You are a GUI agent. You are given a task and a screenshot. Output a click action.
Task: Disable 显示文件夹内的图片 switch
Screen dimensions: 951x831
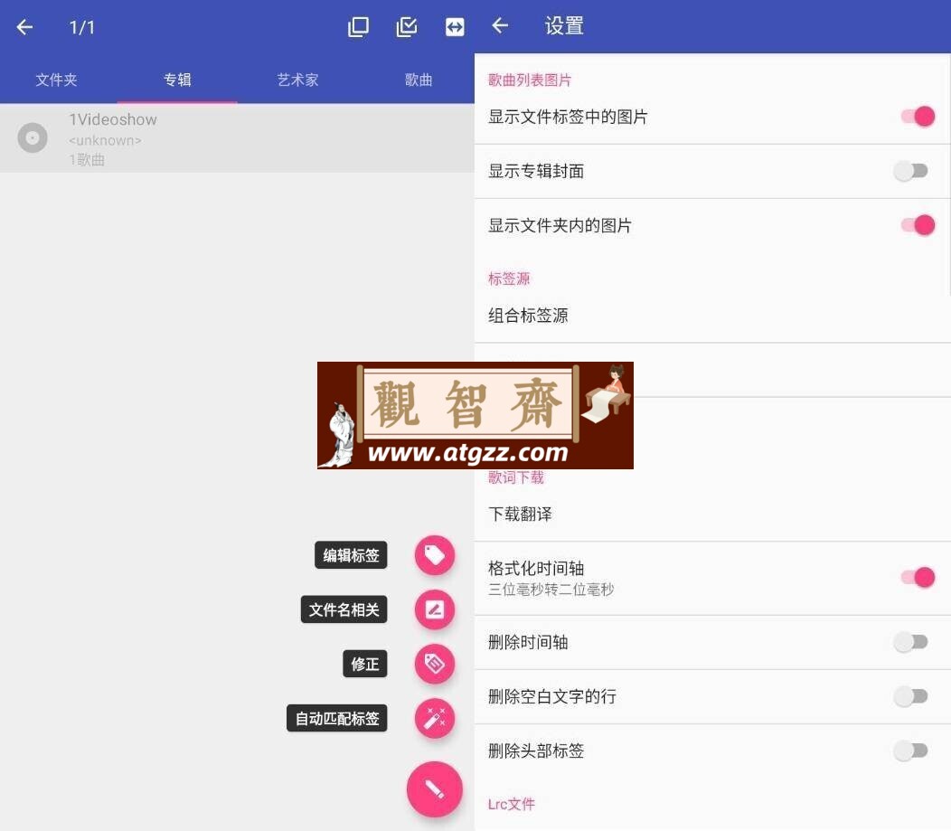[x=918, y=225]
